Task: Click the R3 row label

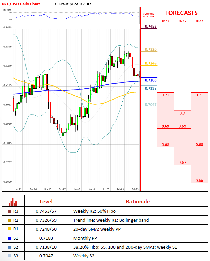Action: coord(16,211)
